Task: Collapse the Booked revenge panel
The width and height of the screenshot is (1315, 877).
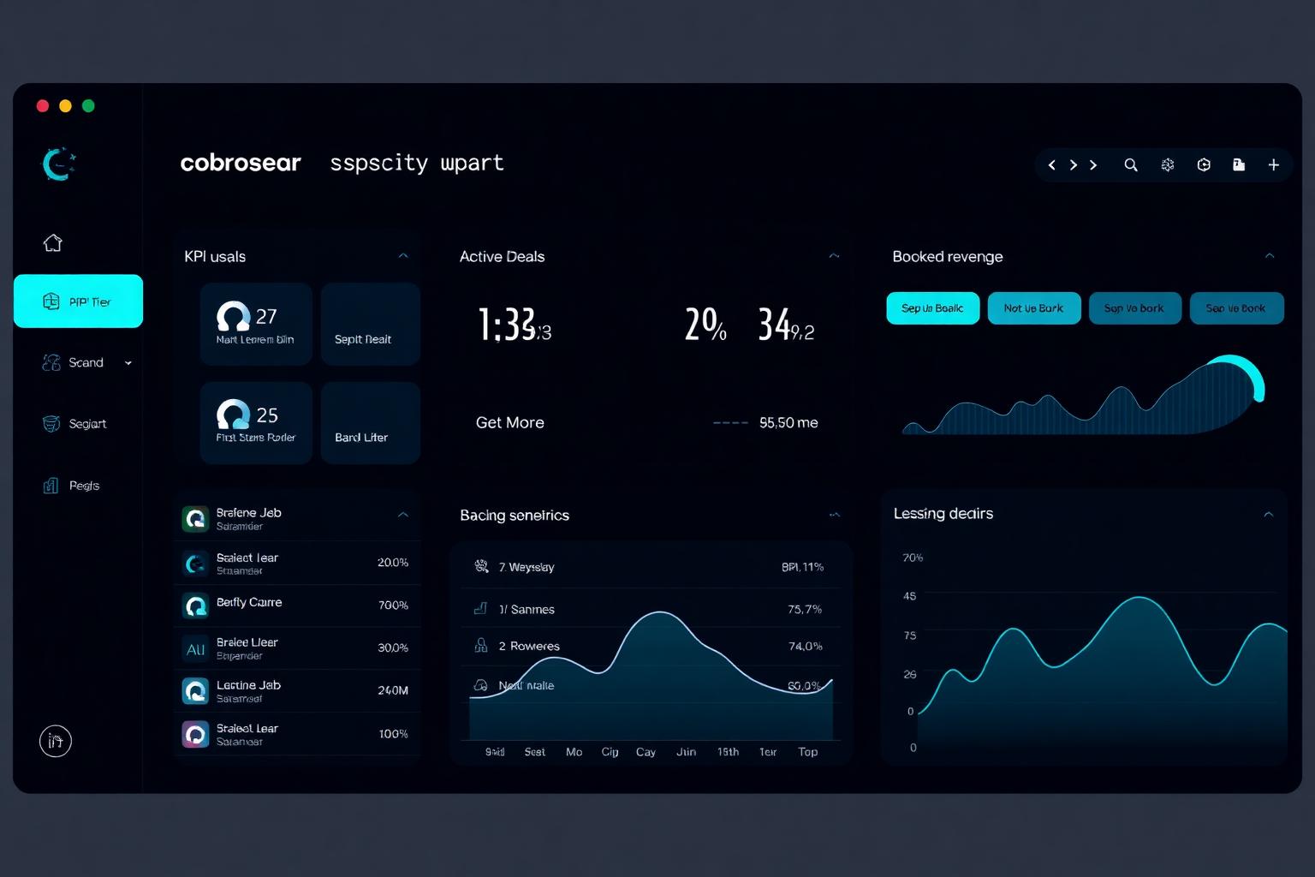Action: (1270, 256)
